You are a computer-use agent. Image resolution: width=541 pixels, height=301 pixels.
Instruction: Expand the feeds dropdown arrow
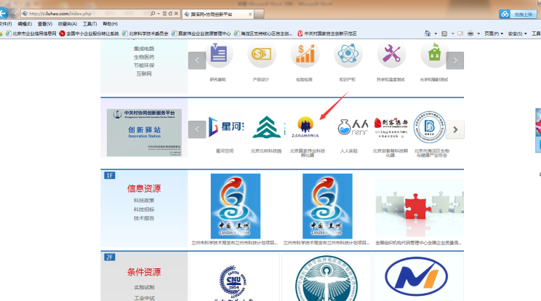tap(452, 33)
